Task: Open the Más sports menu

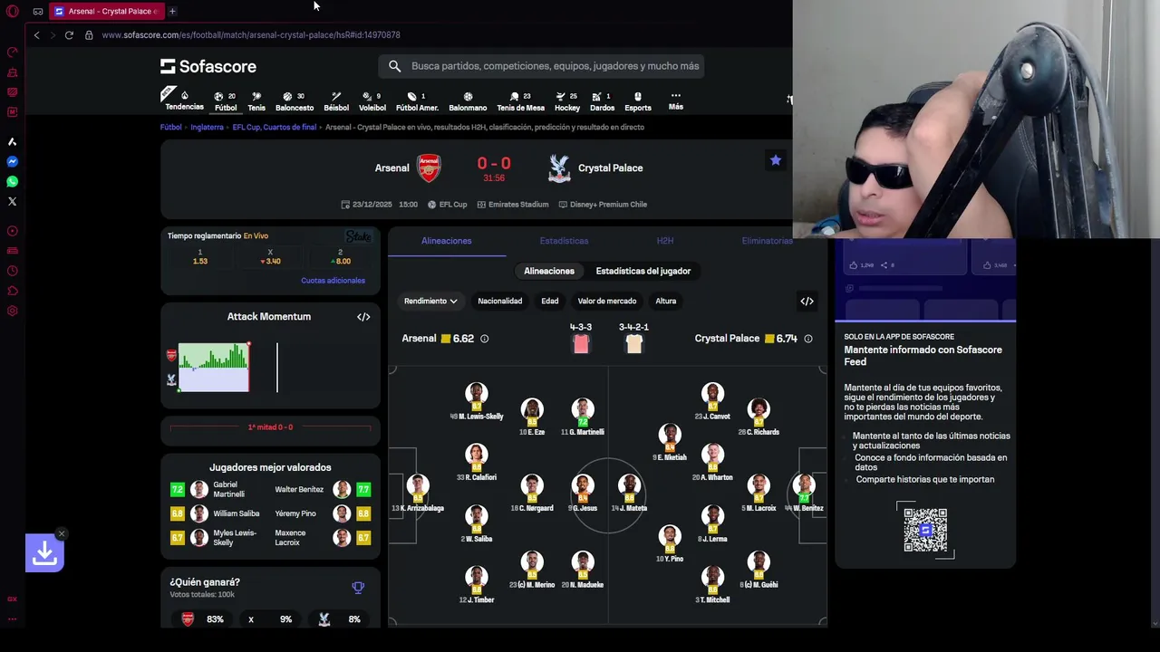Action: pos(676,101)
